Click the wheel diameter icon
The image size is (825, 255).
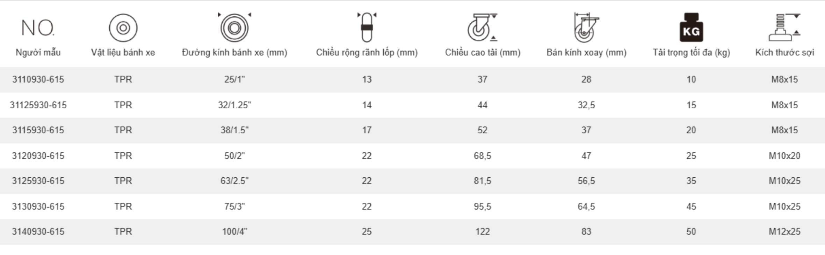pyautogui.click(x=234, y=28)
